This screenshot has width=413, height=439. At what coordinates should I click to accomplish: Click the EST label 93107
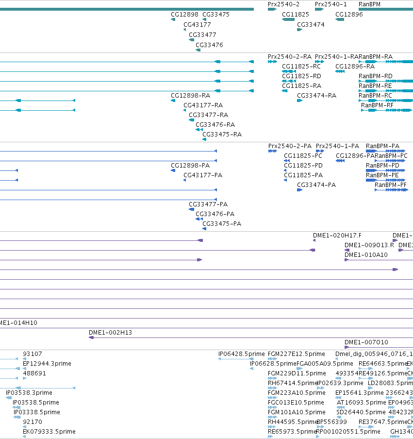[x=33, y=354]
